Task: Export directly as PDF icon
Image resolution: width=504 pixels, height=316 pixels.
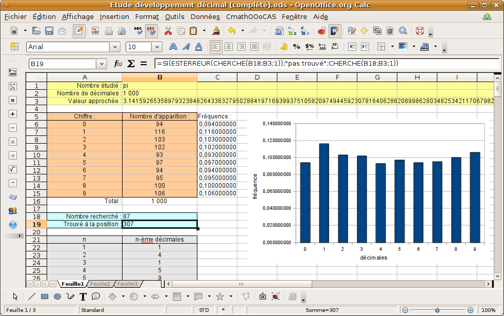Action: (95, 31)
